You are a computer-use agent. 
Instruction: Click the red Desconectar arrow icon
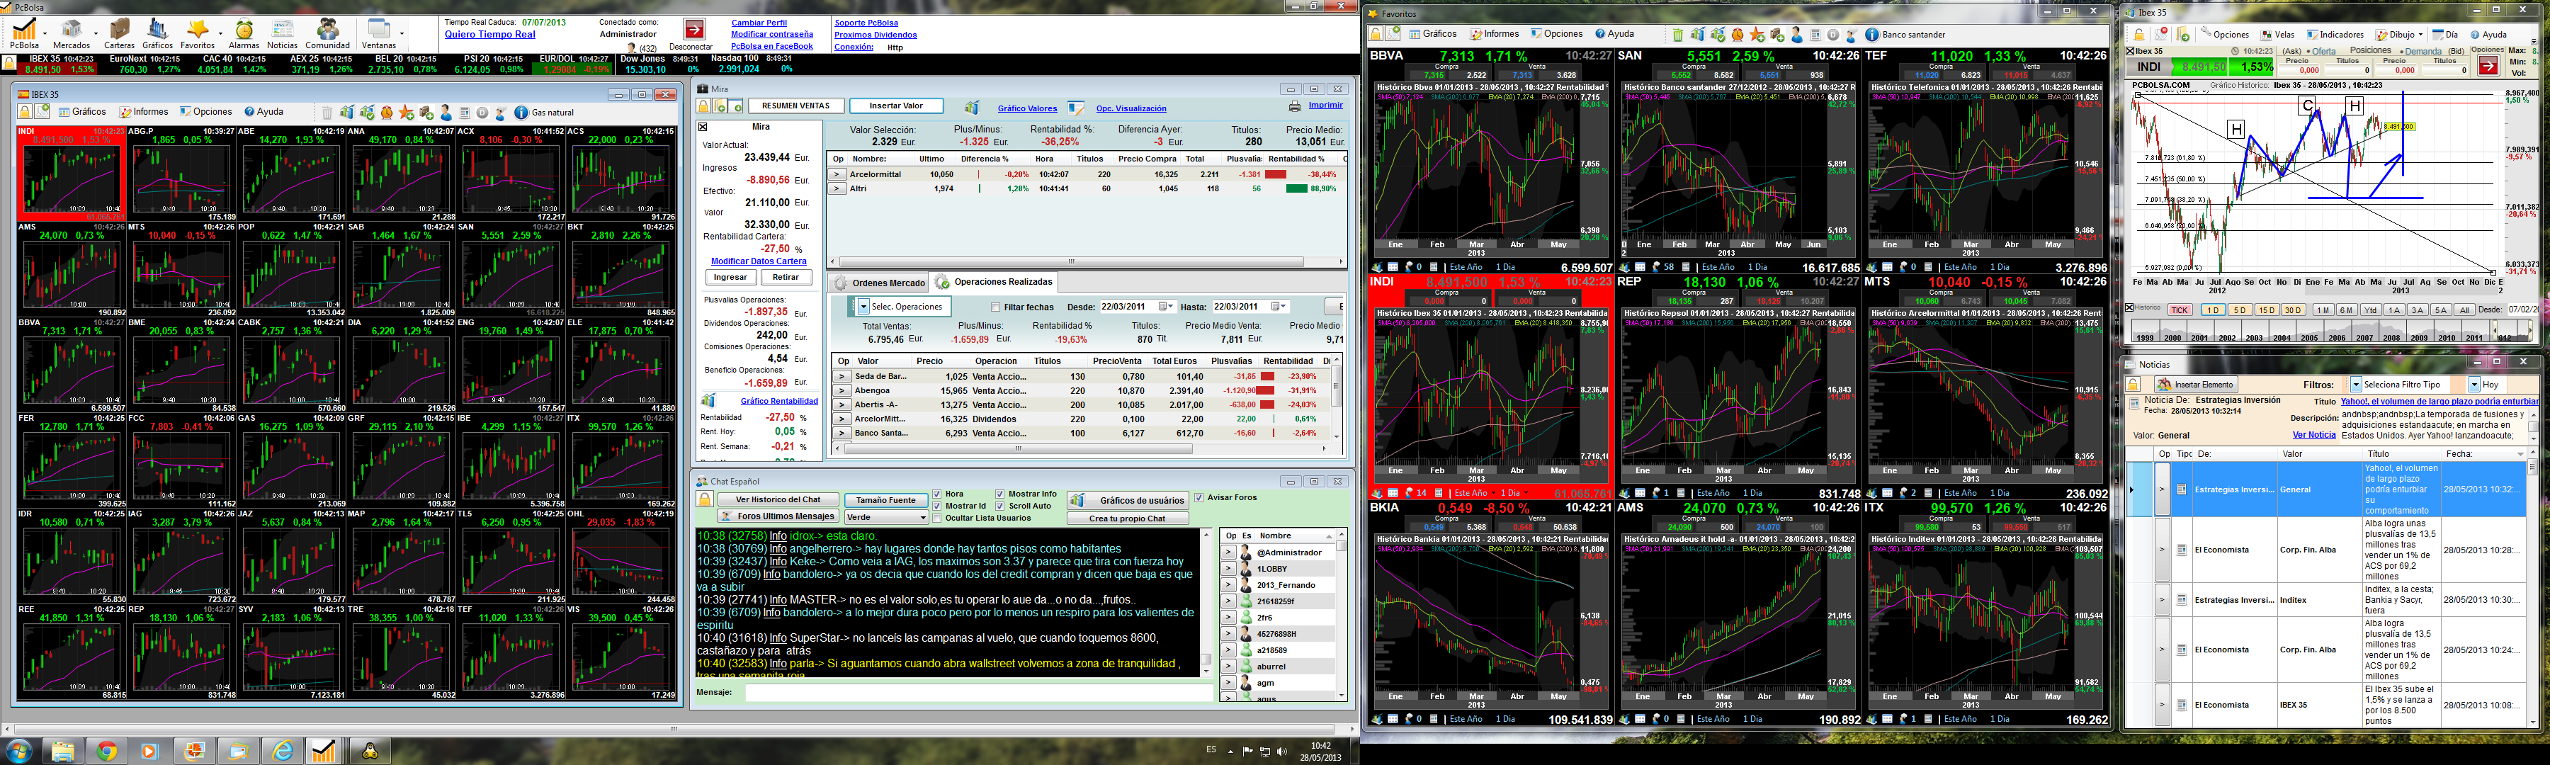(695, 30)
